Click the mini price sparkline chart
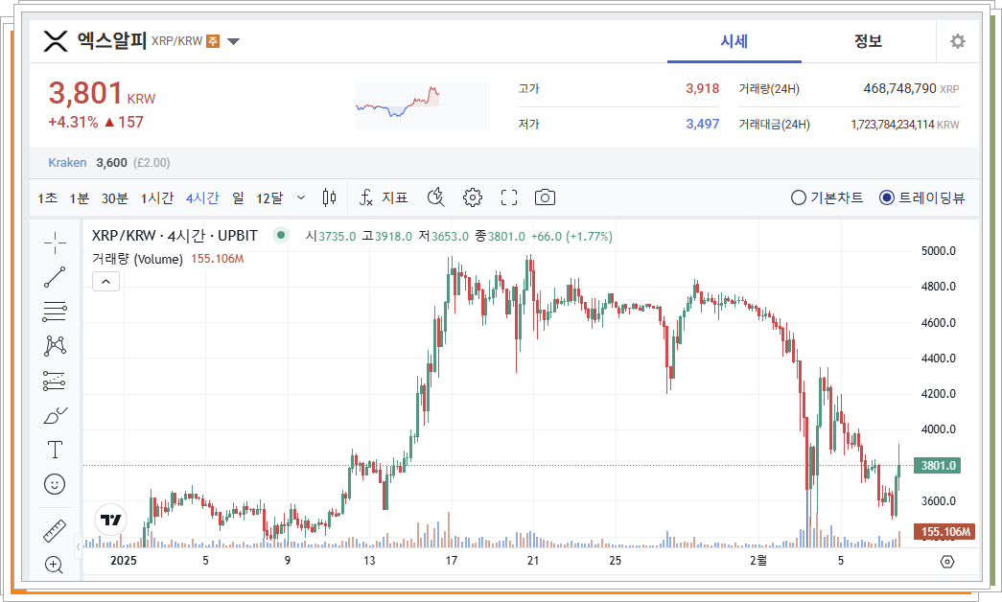 tap(423, 106)
